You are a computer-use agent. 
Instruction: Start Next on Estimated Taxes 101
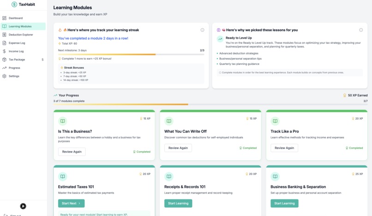pyautogui.click(x=71, y=203)
